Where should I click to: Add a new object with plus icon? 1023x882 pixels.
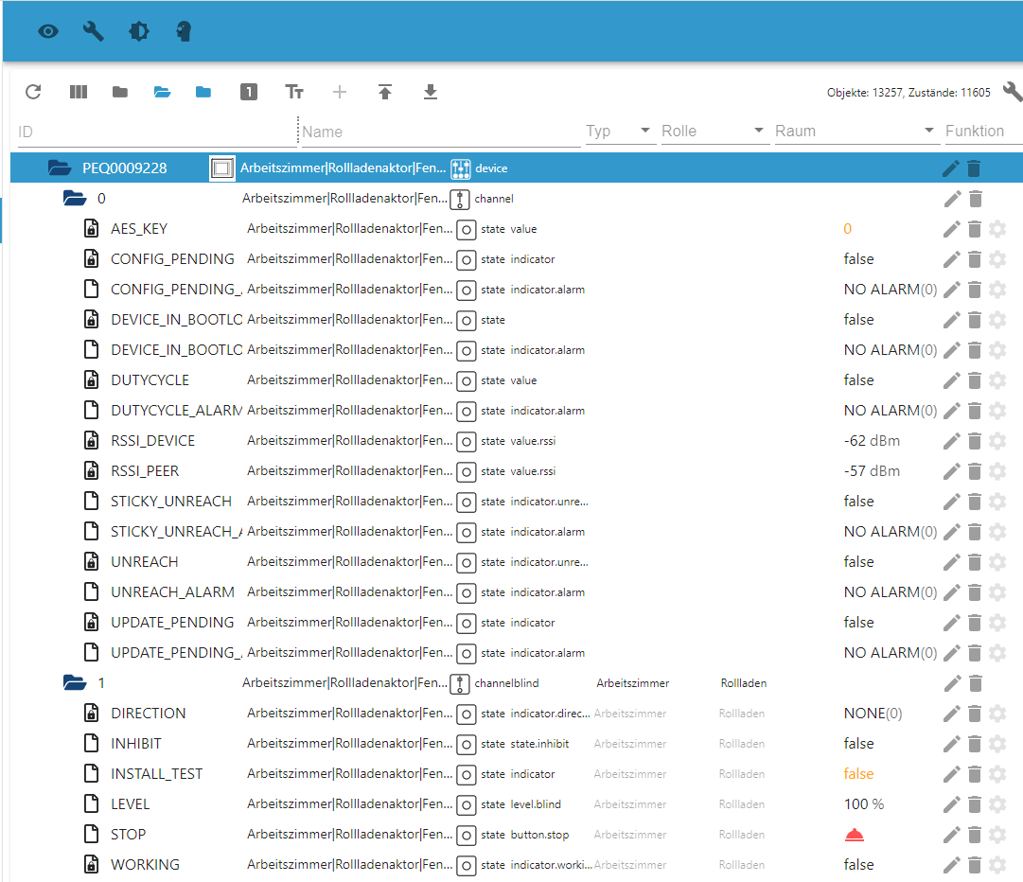339,92
